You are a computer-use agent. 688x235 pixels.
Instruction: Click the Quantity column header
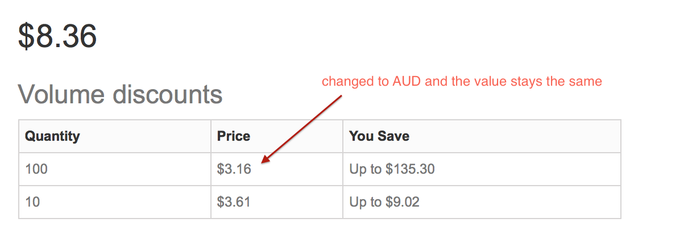[x=53, y=136]
